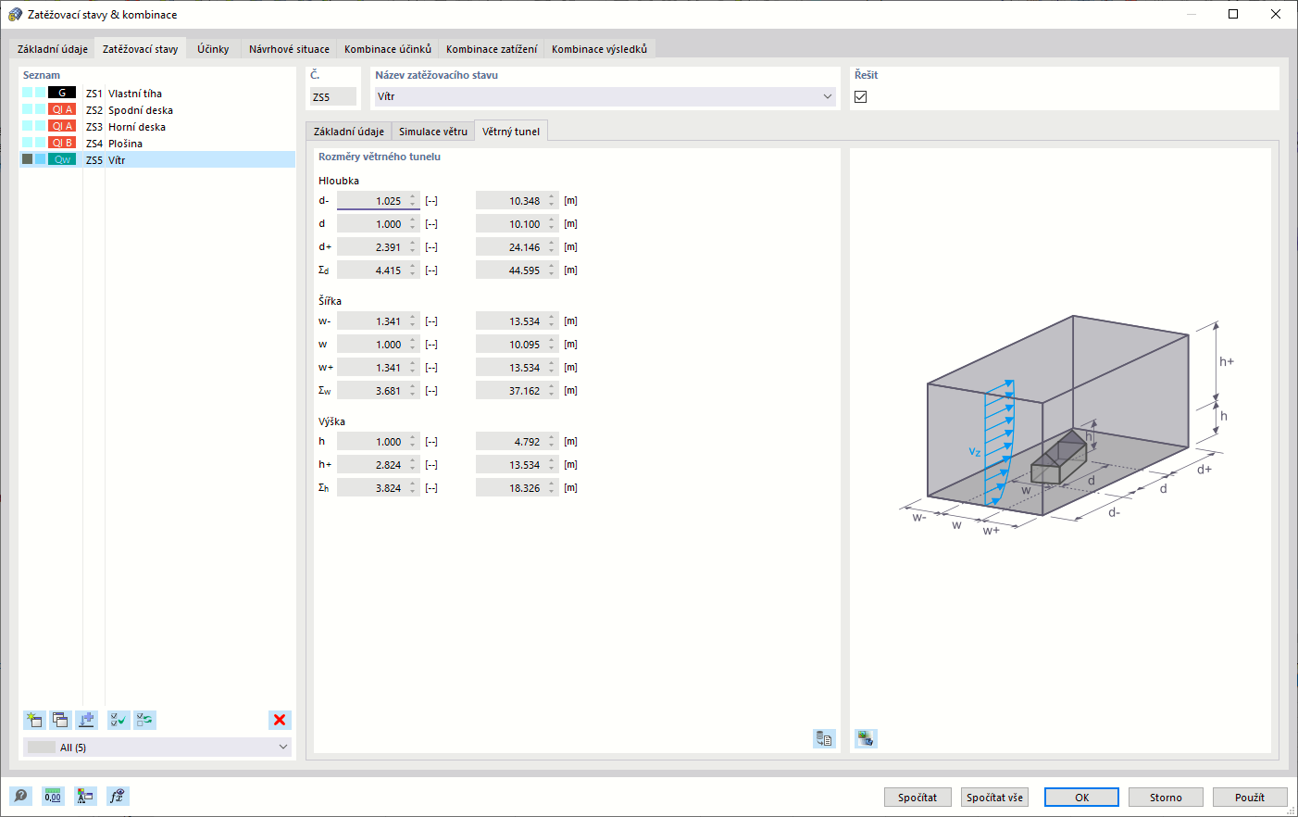Screen dimensions: 1298x817
Task: Open the Kombinace zatížení tab
Action: [492, 49]
